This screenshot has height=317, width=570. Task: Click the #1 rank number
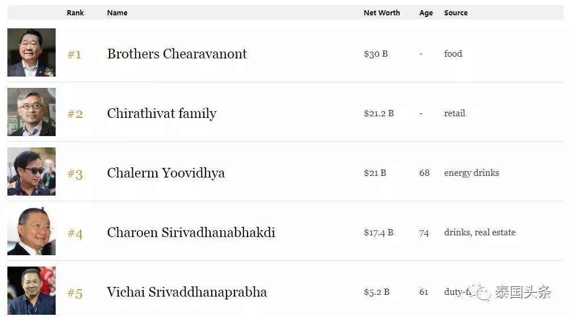point(74,54)
